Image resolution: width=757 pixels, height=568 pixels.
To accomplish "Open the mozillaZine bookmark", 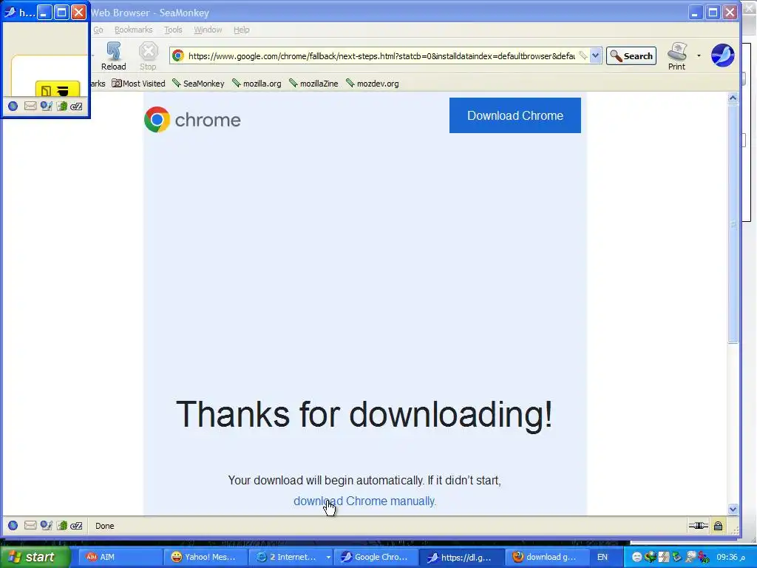I will point(313,84).
